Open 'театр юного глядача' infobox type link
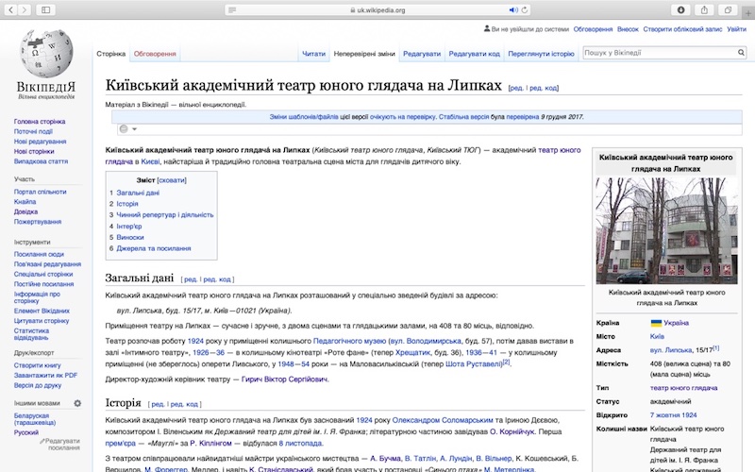 [x=683, y=388]
